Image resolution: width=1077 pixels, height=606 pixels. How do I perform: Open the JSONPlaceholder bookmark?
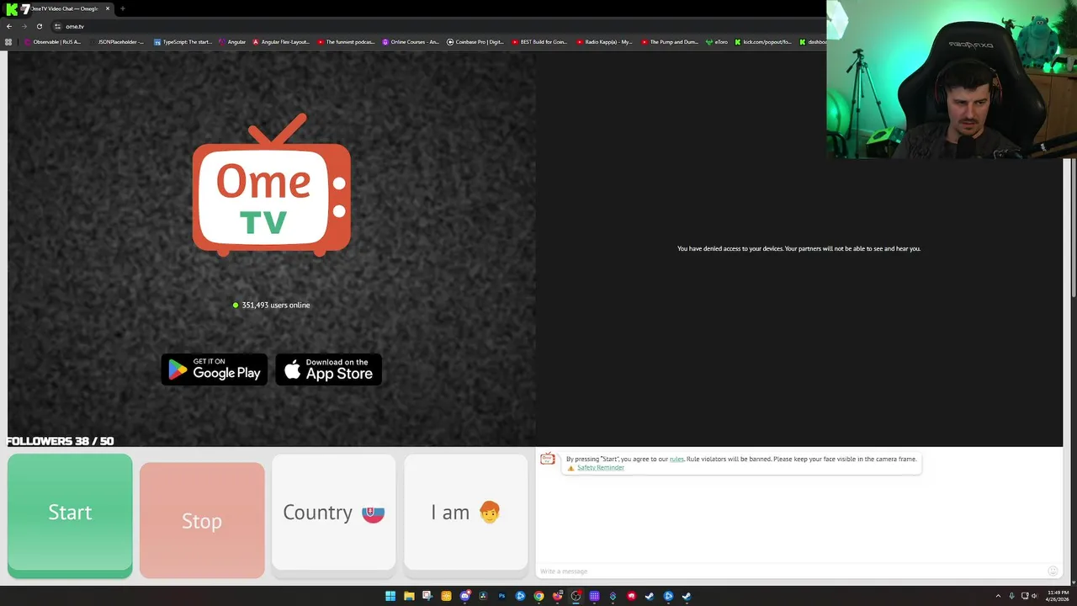[117, 41]
